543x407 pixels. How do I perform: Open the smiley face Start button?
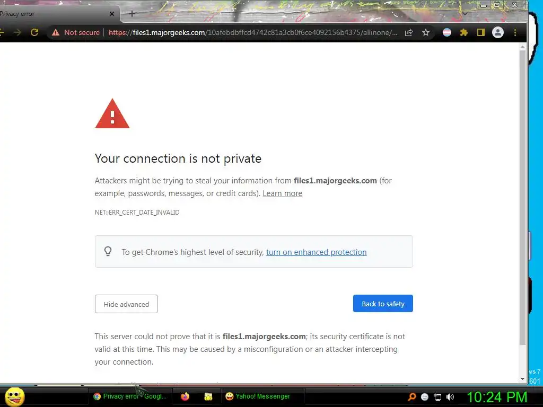(x=14, y=396)
